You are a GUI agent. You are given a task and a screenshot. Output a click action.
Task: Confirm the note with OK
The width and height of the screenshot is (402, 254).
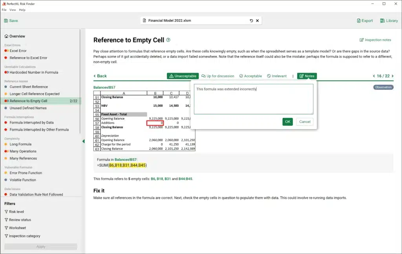click(288, 122)
